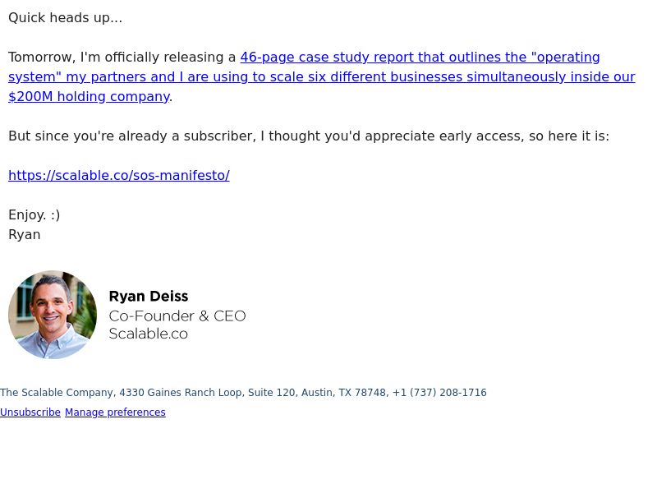Image resolution: width=657 pixels, height=493 pixels.
Task: Click Ryan Deiss's circular profile photo
Action: [x=53, y=315]
